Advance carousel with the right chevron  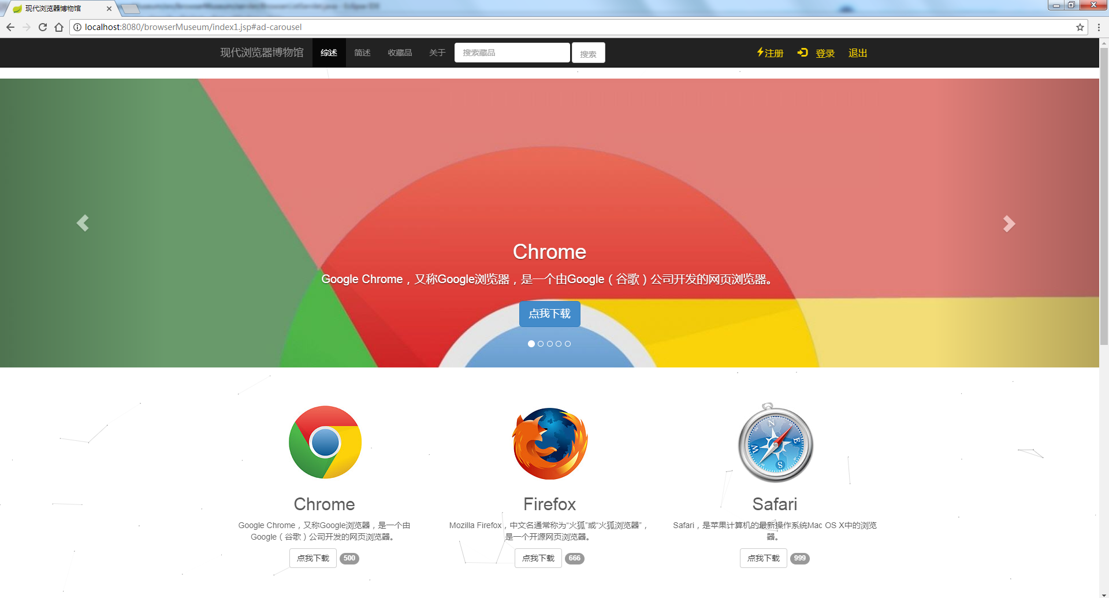point(1009,224)
